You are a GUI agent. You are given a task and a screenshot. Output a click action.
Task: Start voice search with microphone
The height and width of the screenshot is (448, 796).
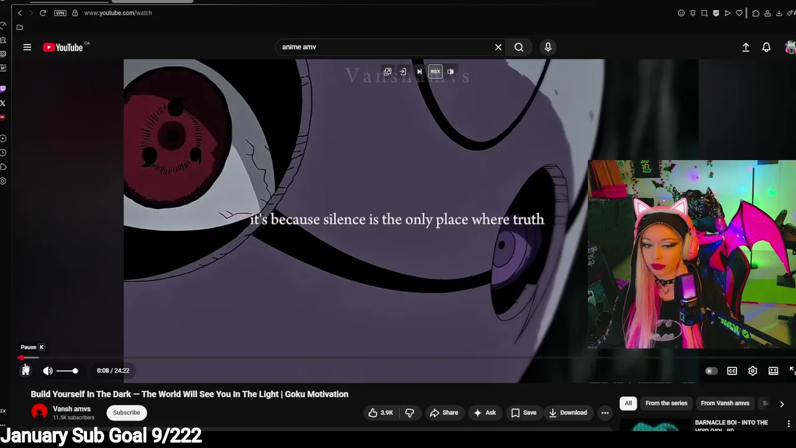pyautogui.click(x=548, y=47)
